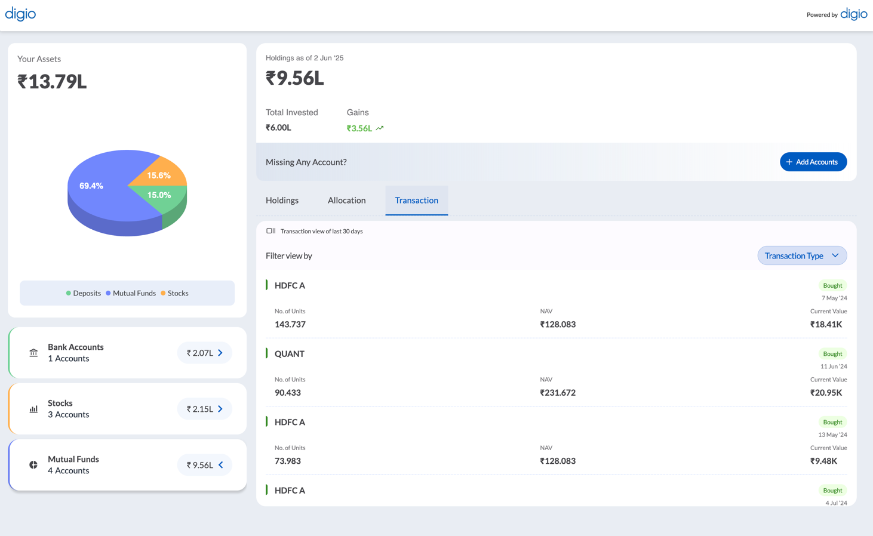Click the Gains amount ₹3.56L
The height and width of the screenshot is (536, 873).
click(x=359, y=128)
